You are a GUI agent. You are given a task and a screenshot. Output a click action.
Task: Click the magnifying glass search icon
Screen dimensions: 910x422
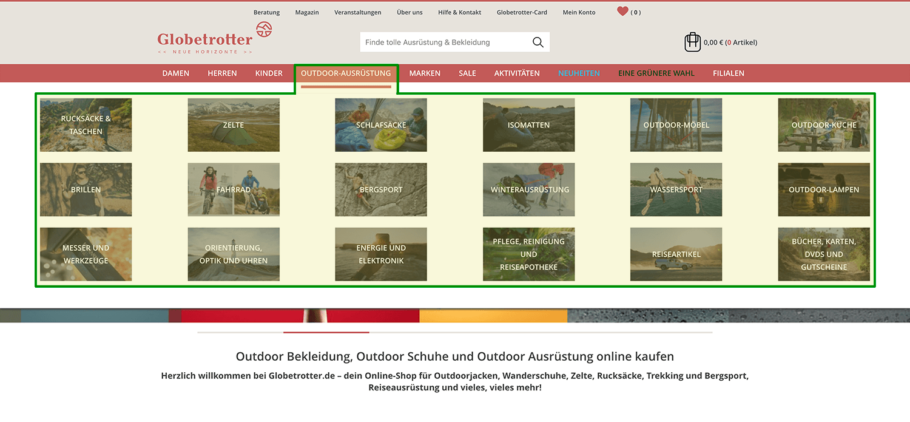[x=538, y=42]
